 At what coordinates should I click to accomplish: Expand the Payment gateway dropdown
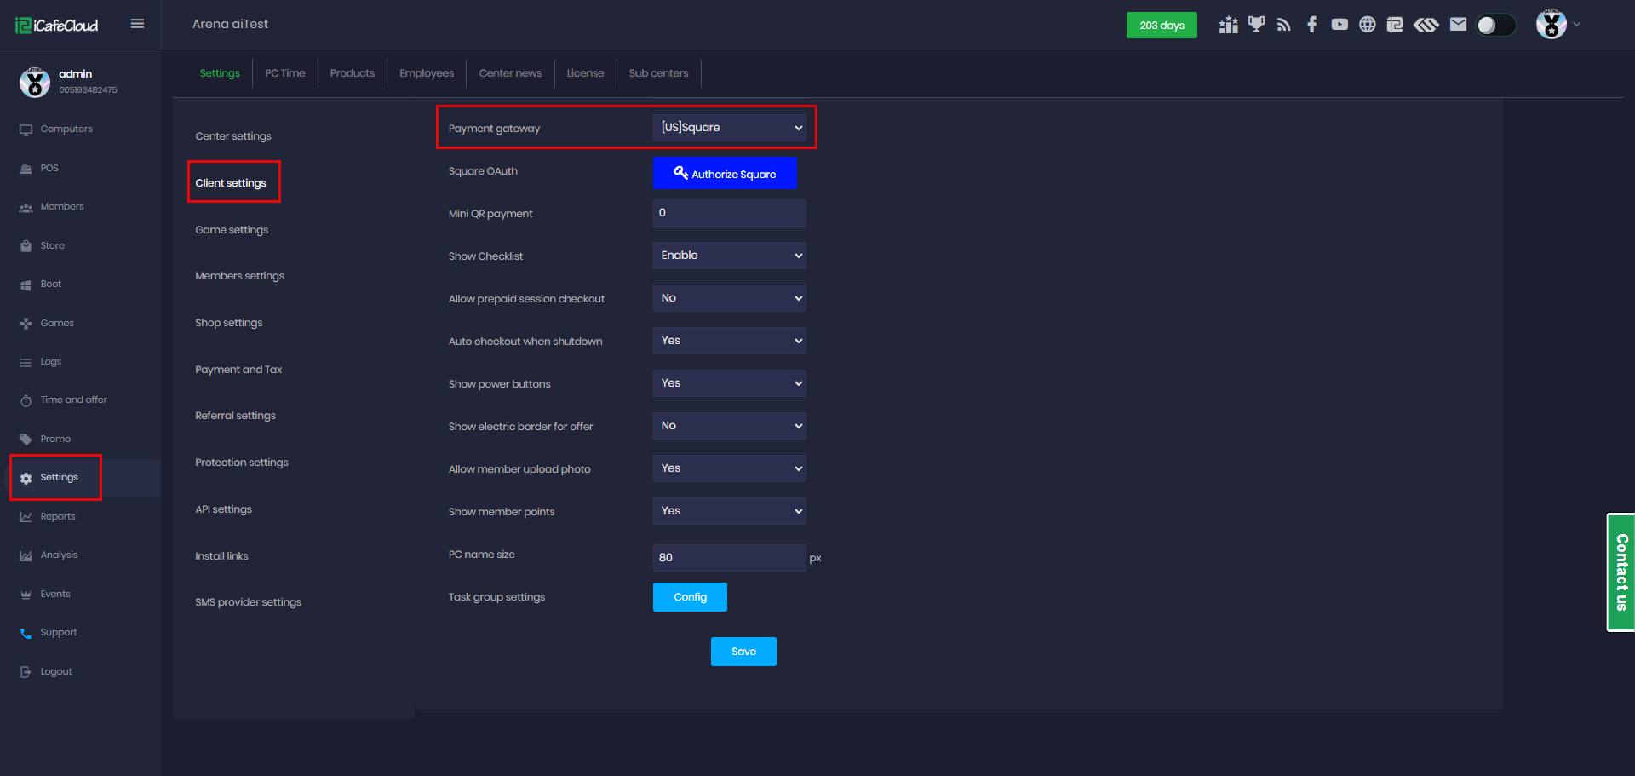(729, 128)
